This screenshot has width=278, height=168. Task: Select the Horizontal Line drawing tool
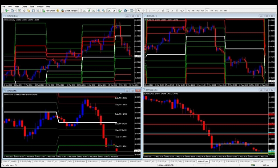154,11
